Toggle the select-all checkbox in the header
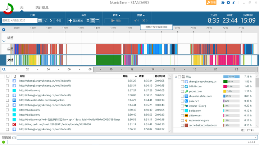Viewport: 259px width, 145px height. pyautogui.click(x=8, y=76)
